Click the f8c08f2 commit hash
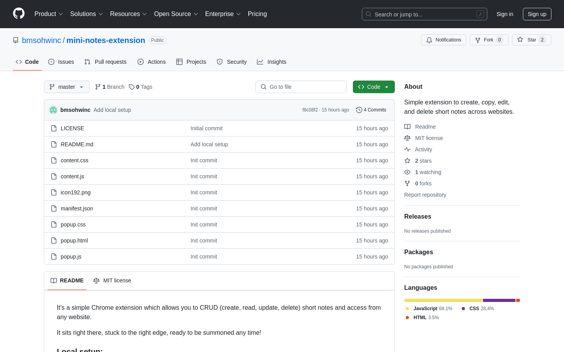This screenshot has width=564, height=352. click(x=310, y=110)
